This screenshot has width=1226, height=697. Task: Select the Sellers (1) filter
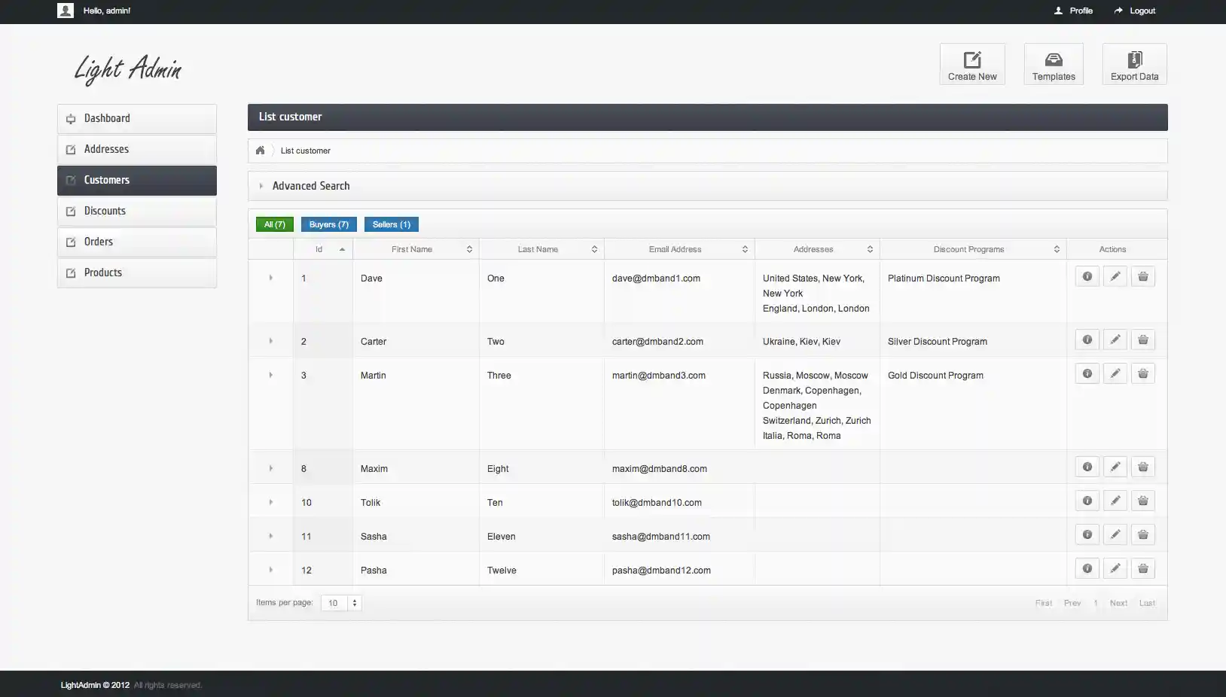click(x=391, y=224)
